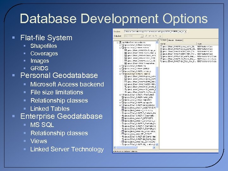Select the top database connection icon
The height and width of the screenshot is (171, 228).
coord(120,42)
